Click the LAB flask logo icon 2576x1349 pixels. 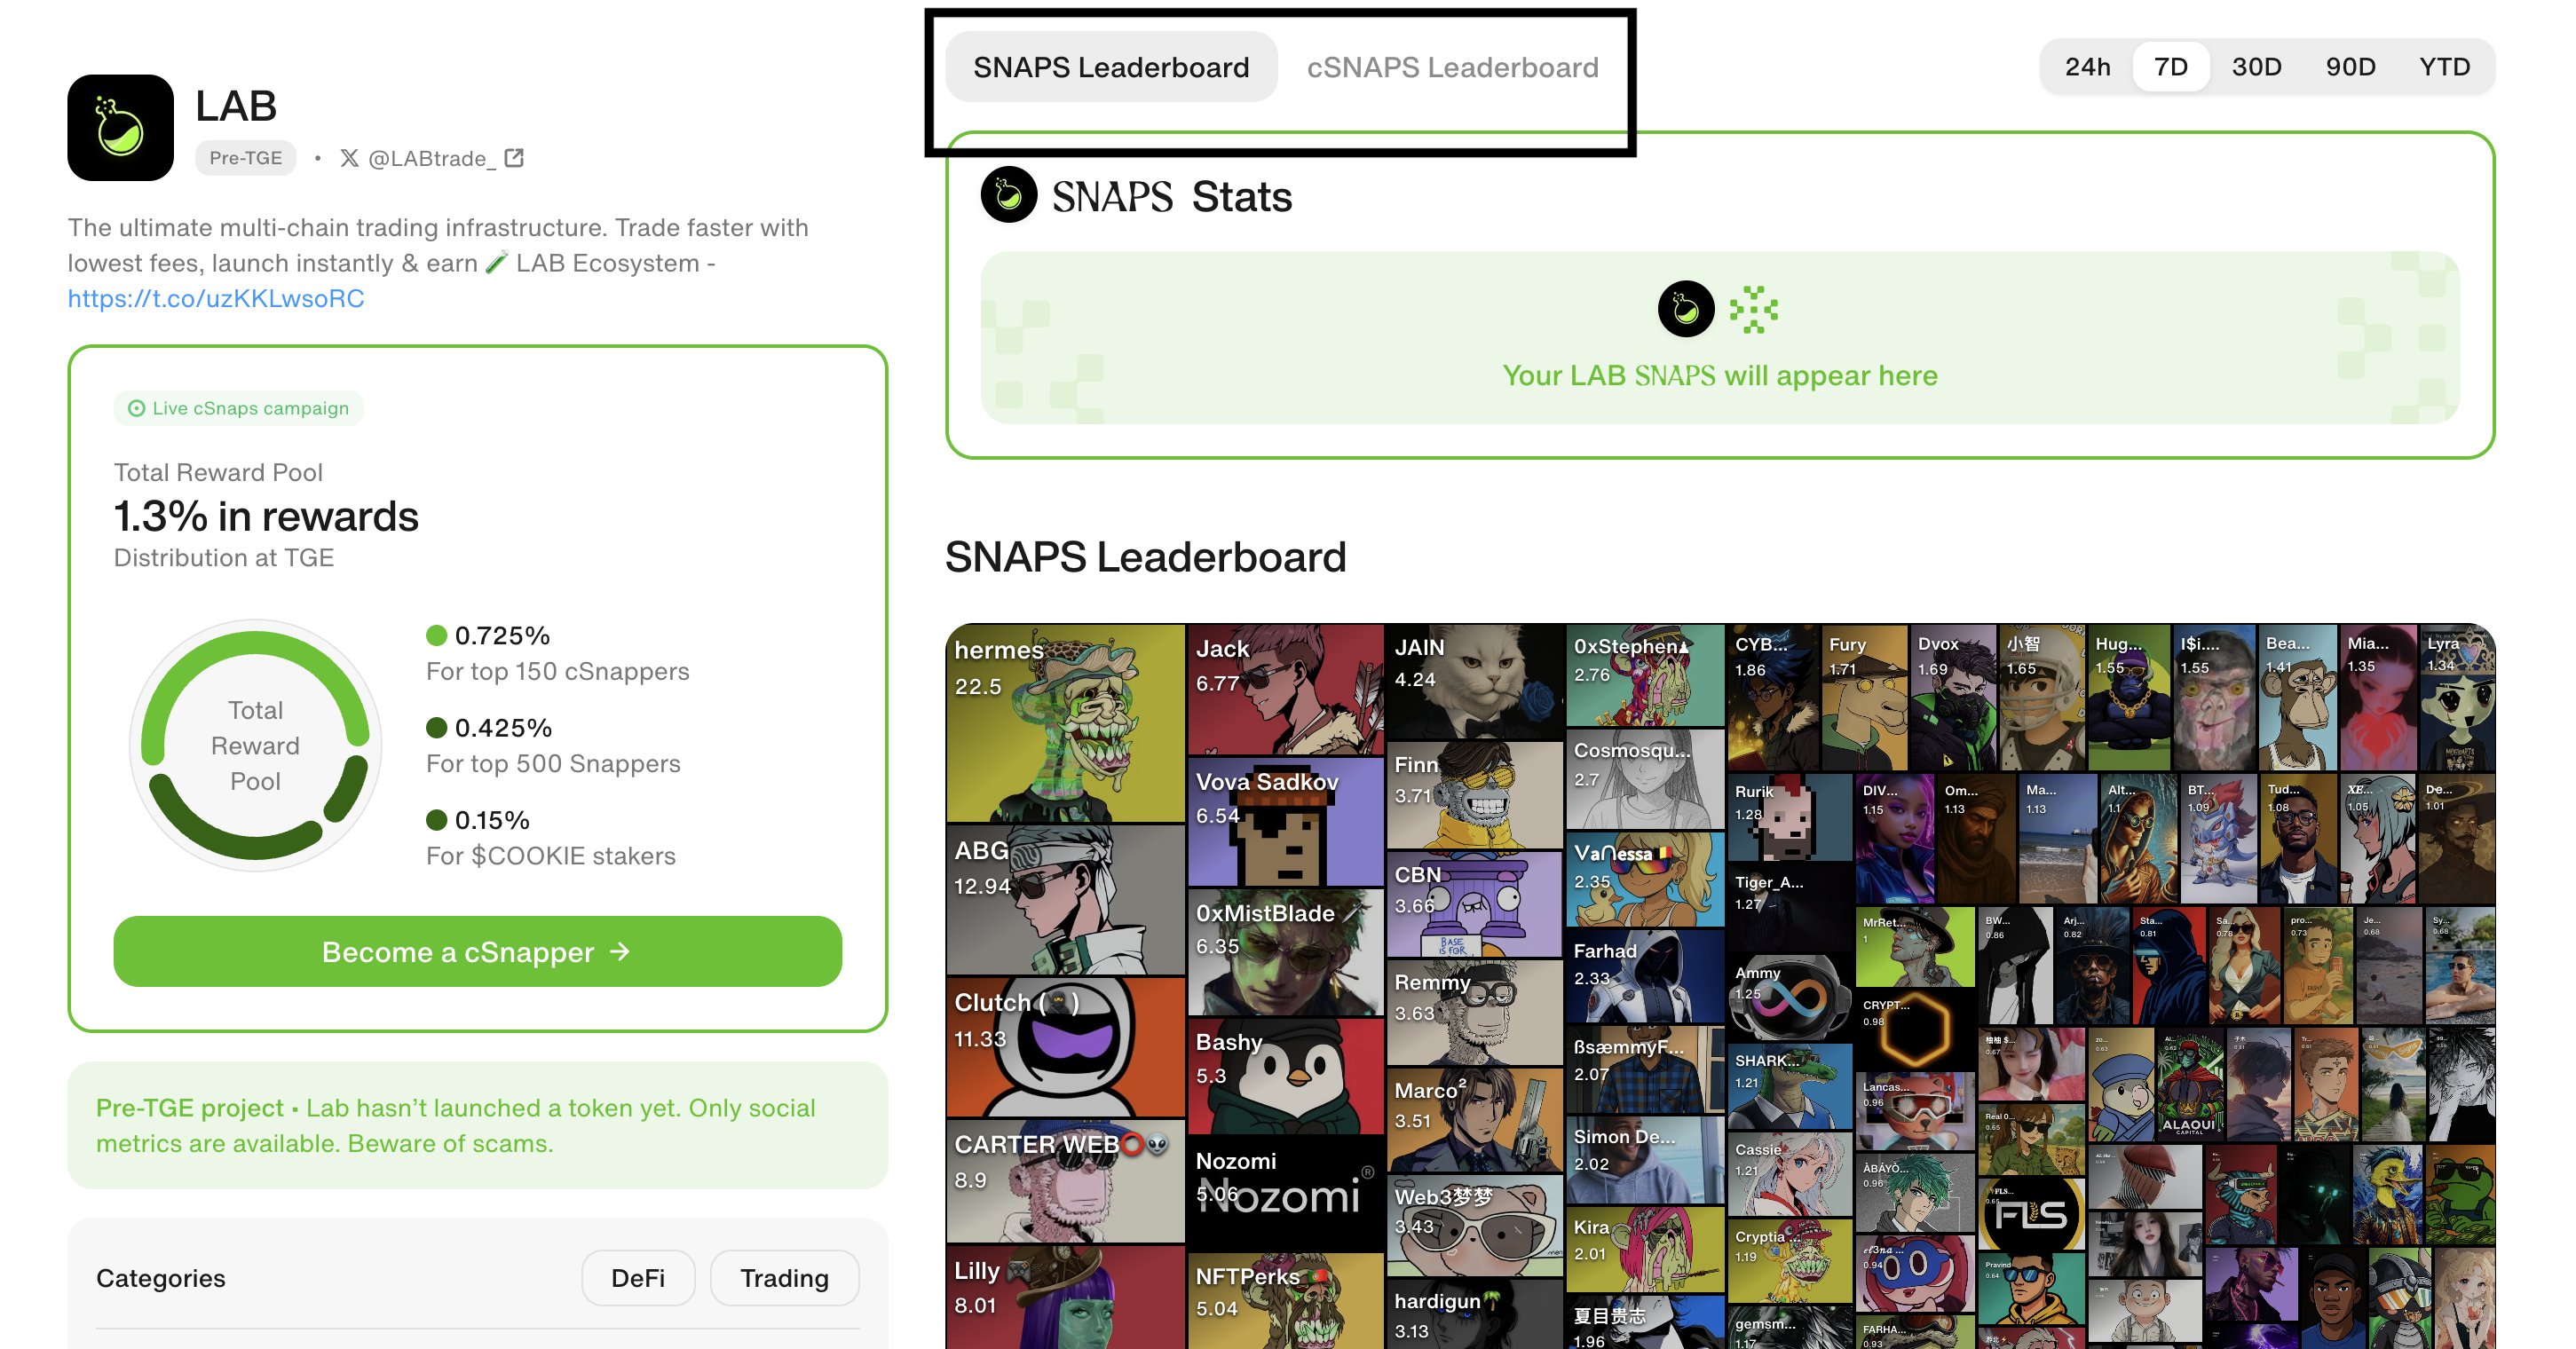[x=120, y=127]
